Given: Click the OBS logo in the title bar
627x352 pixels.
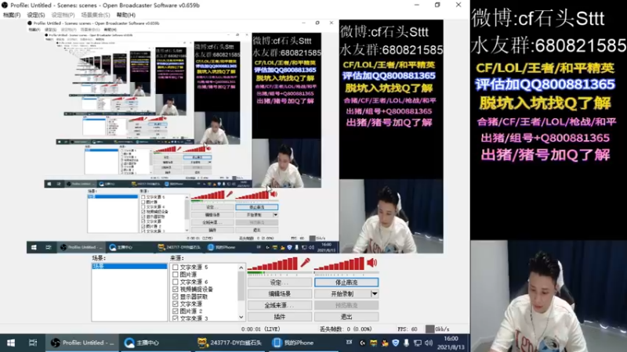Looking at the screenshot, I should pos(5,5).
